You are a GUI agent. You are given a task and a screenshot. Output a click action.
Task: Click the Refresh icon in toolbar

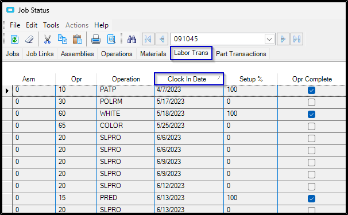pyautogui.click(x=15, y=40)
